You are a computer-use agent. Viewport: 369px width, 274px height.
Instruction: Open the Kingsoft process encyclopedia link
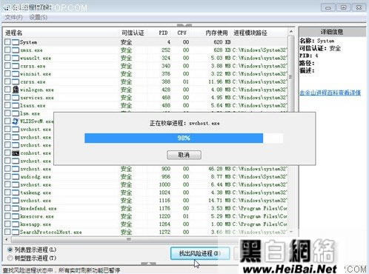pos(330,93)
